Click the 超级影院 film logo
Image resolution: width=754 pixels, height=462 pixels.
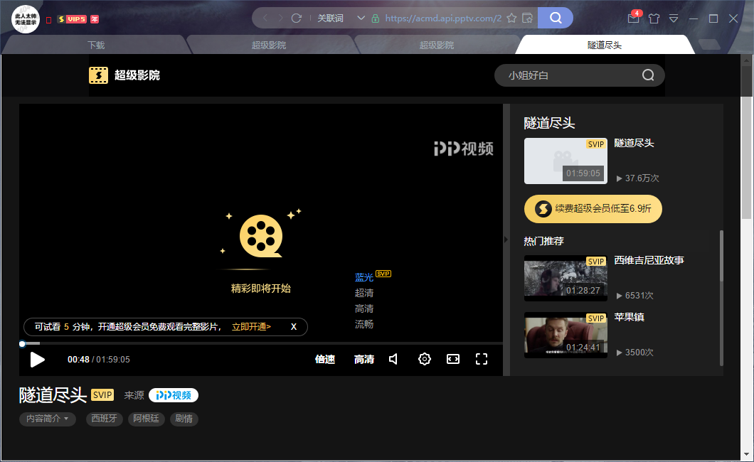[x=98, y=75]
